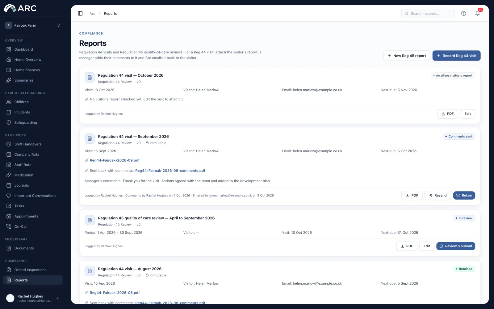494x309 pixels.
Task: Open Reg44-Fairoak-2026-09-comments.pdf link
Action: [170, 171]
